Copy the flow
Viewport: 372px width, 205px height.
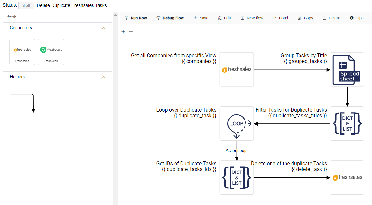pos(305,18)
